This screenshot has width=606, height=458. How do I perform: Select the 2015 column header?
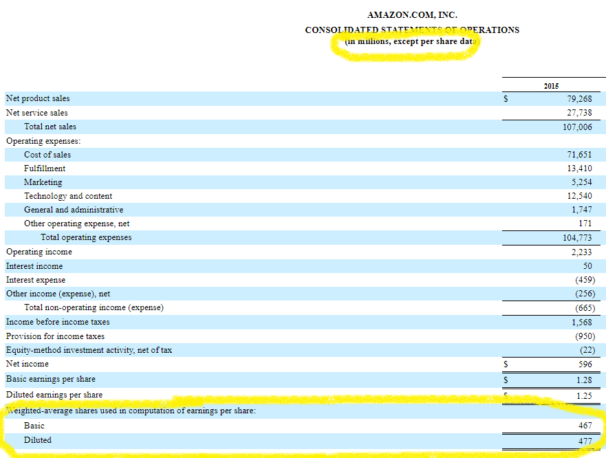[x=551, y=86]
